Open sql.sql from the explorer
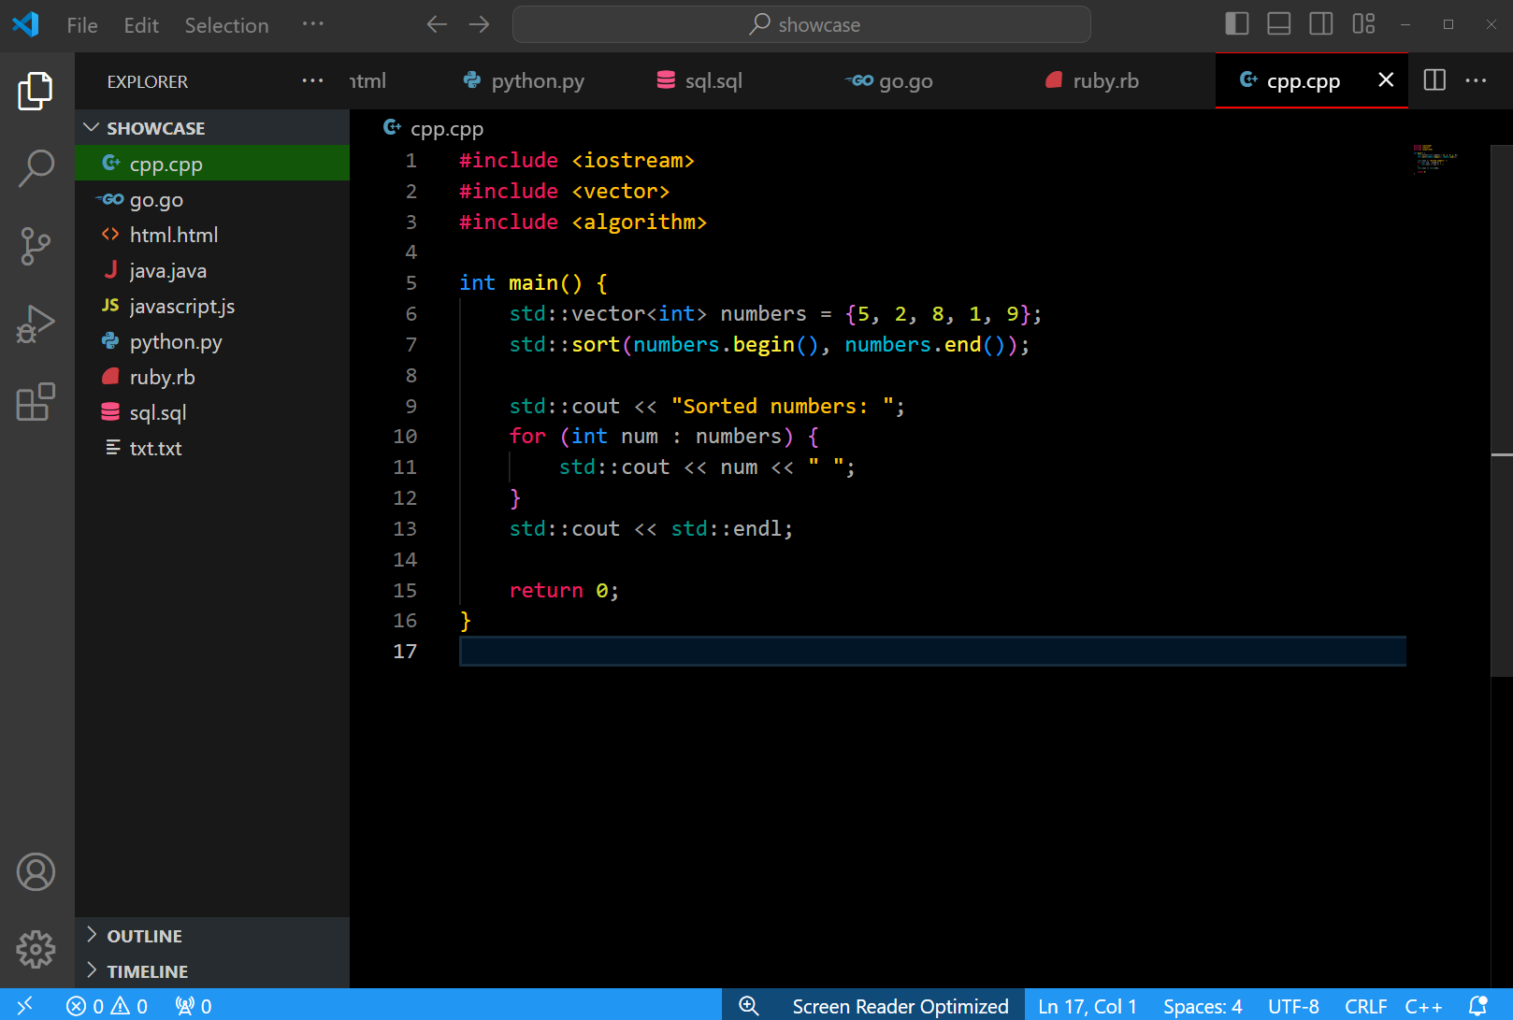This screenshot has width=1513, height=1020. pyautogui.click(x=212, y=412)
